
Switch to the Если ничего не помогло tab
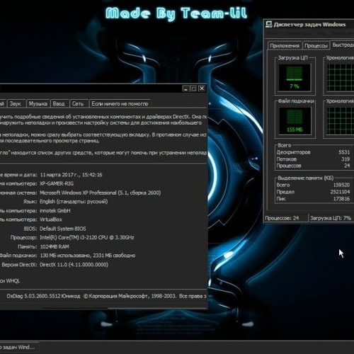click(x=120, y=103)
